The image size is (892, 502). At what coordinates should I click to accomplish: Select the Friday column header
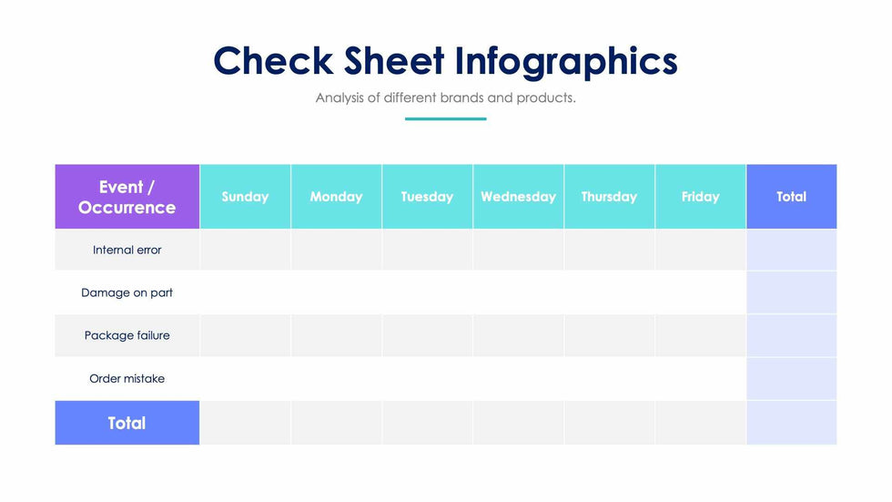[700, 197]
